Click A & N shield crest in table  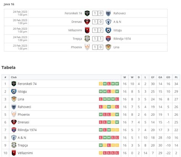coord(14,138)
